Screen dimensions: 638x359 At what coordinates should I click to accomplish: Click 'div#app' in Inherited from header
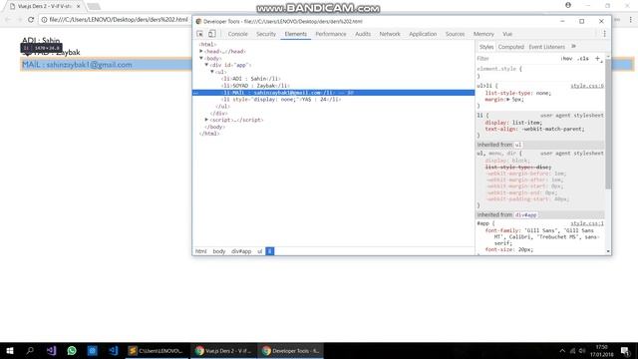525,215
